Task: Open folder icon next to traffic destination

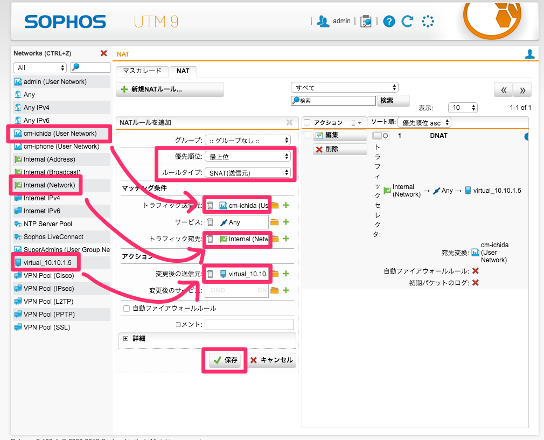Action: (x=275, y=239)
